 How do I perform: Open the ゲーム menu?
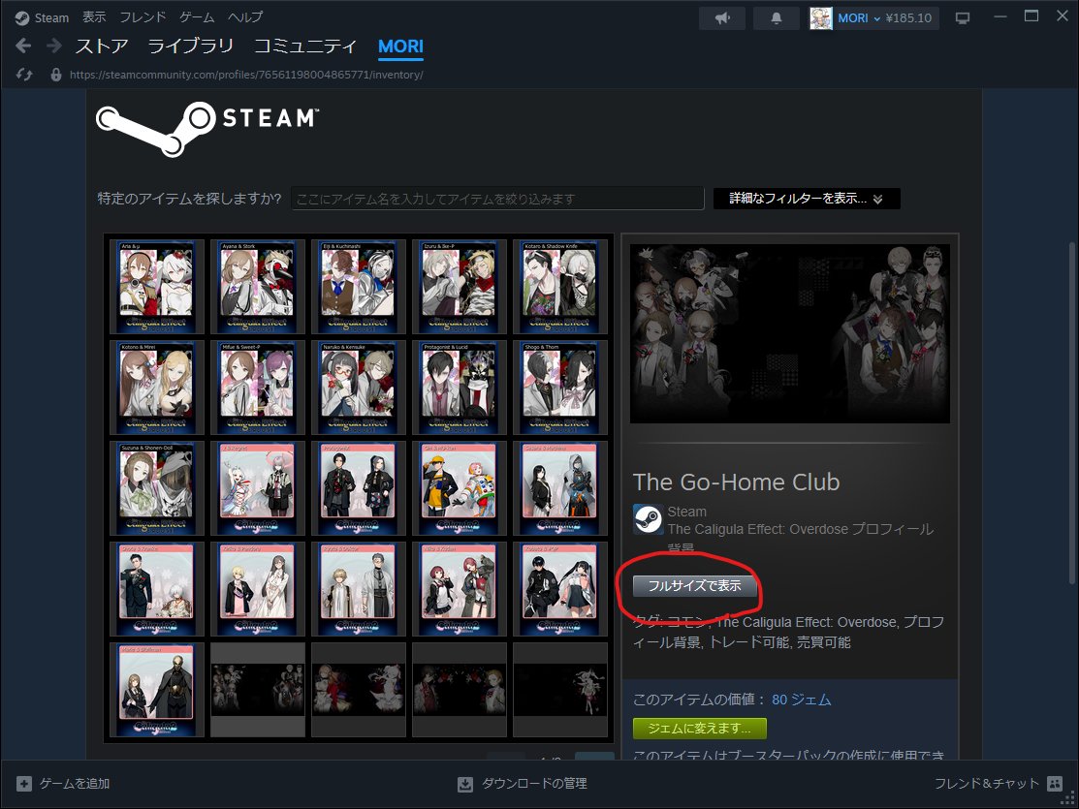[197, 17]
